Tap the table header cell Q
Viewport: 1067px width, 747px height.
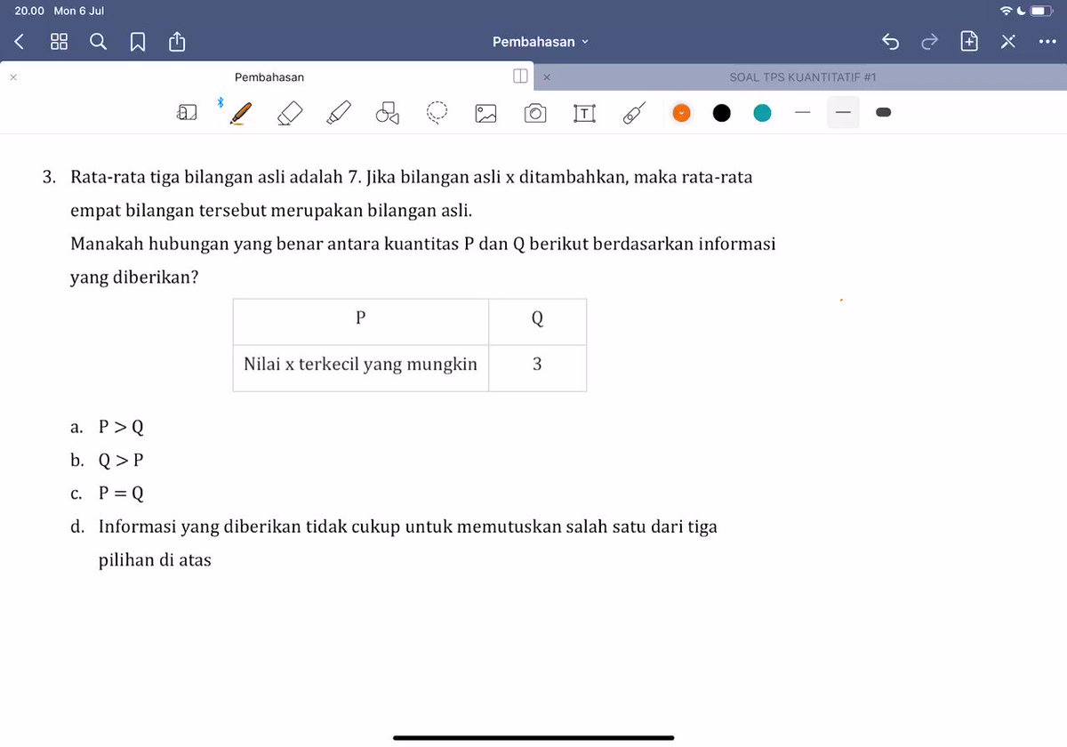coord(537,321)
